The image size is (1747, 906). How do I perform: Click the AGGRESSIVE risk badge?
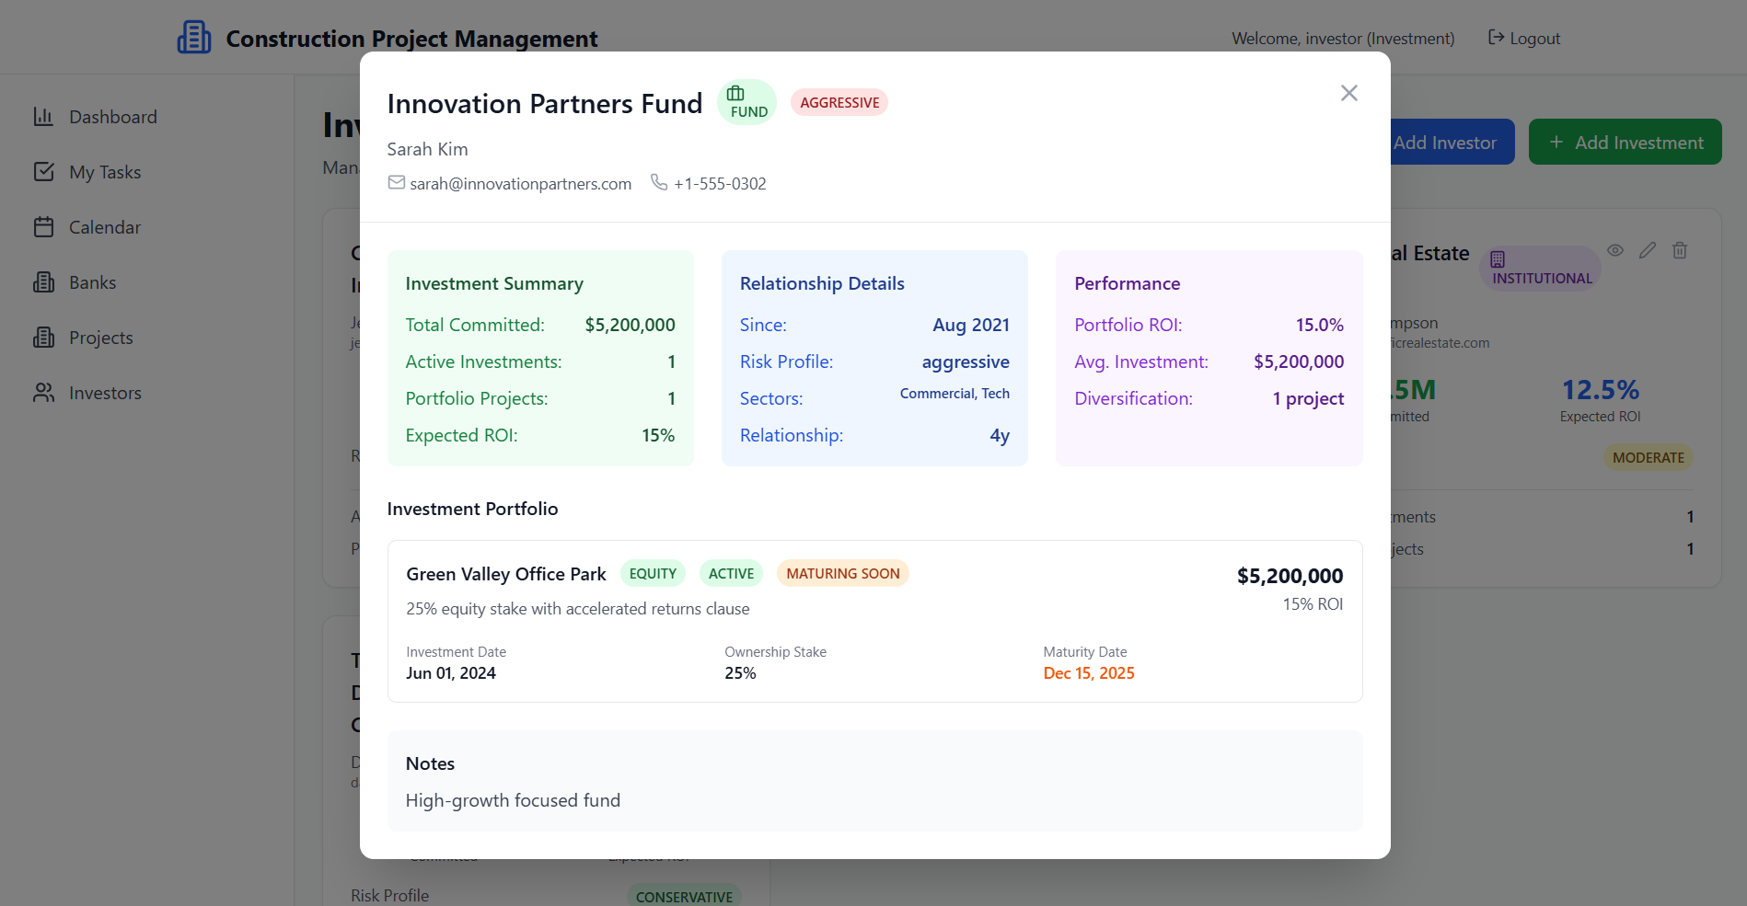(839, 103)
